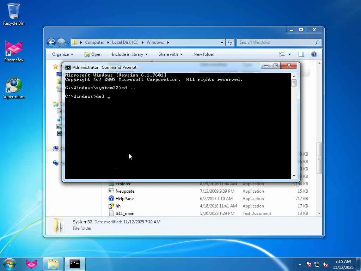Open the Supermium desktop shortcut
This screenshot has width=361, height=271.
click(14, 88)
